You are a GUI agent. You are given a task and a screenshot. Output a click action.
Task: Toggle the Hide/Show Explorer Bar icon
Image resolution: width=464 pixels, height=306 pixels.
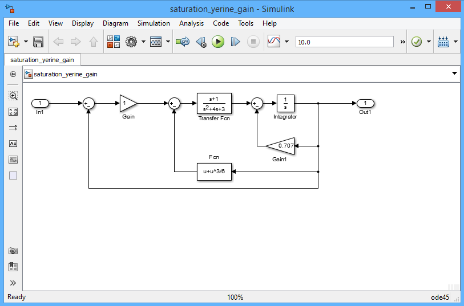(x=13, y=74)
